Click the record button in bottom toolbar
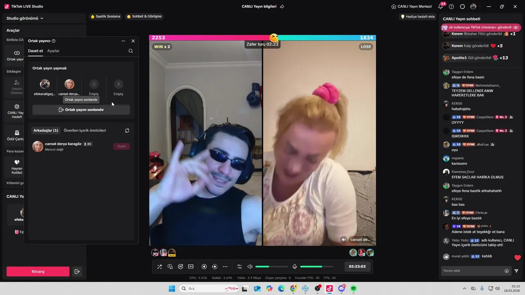Viewport: 525px width, 295px height. pos(204,266)
